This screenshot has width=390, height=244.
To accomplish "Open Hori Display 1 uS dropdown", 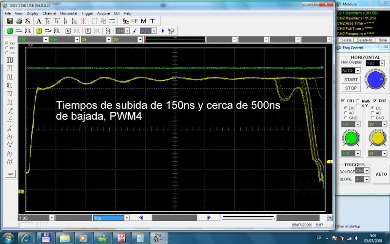I will pos(382,63).
